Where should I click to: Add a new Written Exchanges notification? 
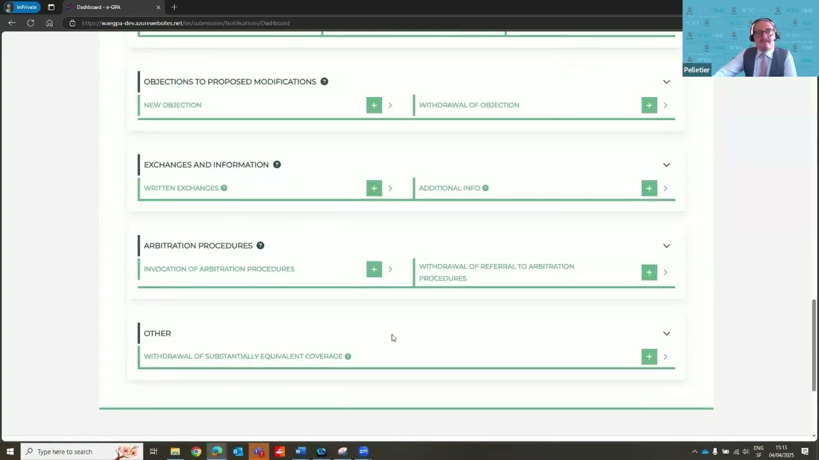[374, 188]
